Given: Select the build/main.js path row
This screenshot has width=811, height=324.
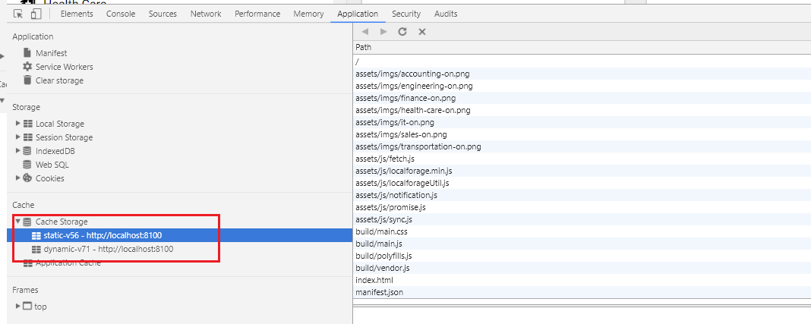Looking at the screenshot, I should 582,244.
